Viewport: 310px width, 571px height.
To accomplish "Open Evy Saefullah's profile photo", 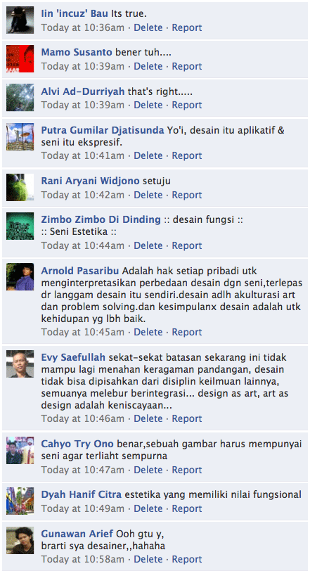I will (x=20, y=364).
